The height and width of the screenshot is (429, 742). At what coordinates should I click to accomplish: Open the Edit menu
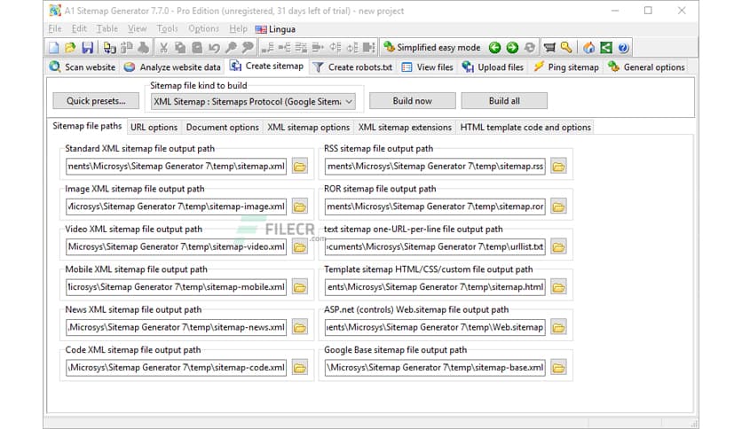pyautogui.click(x=79, y=29)
